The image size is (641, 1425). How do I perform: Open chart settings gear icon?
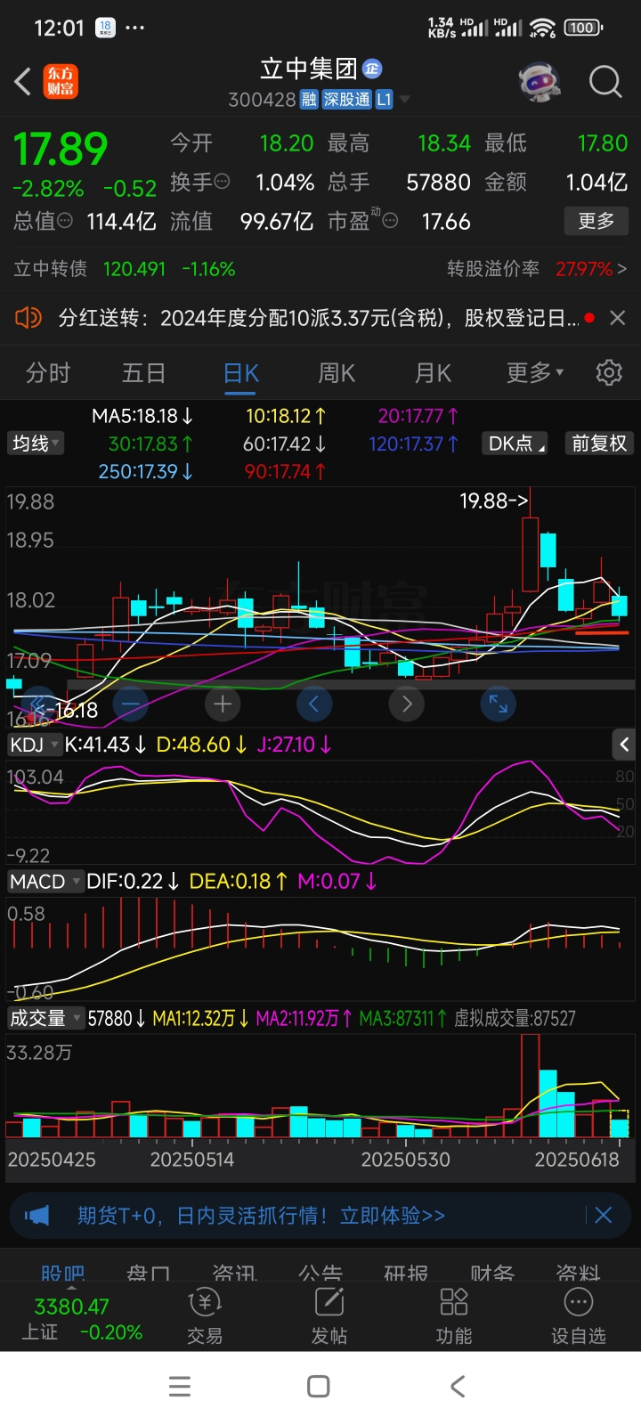coord(609,372)
